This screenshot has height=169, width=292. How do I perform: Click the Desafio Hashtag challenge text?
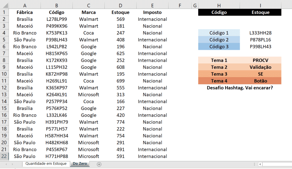coord(240,88)
